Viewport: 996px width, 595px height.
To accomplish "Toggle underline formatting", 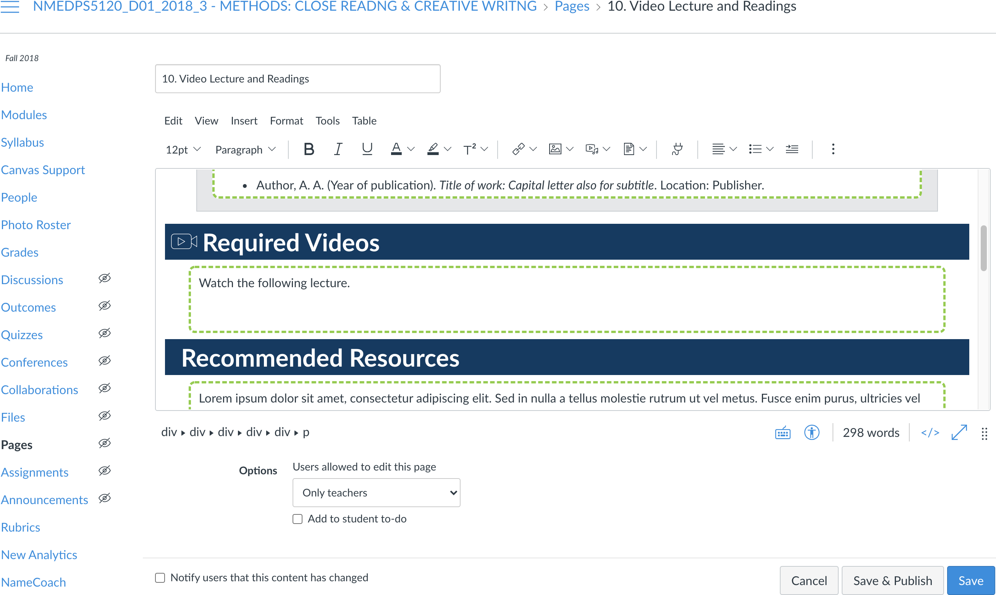I will pos(367,149).
